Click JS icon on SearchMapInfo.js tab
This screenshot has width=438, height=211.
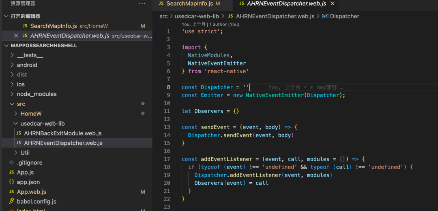(161, 3)
